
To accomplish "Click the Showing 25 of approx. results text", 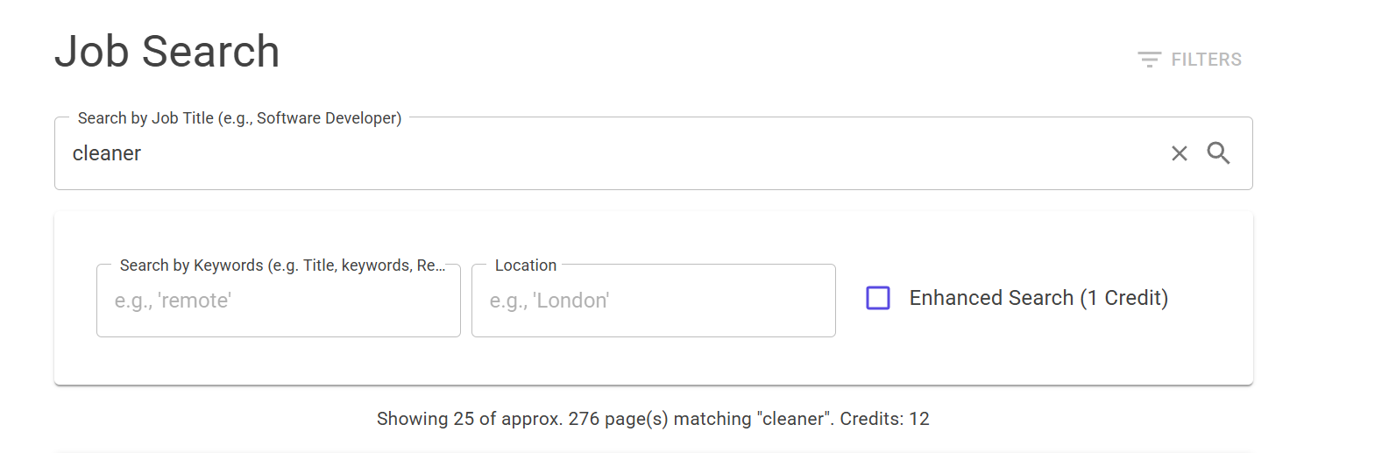I will click(x=470, y=419).
